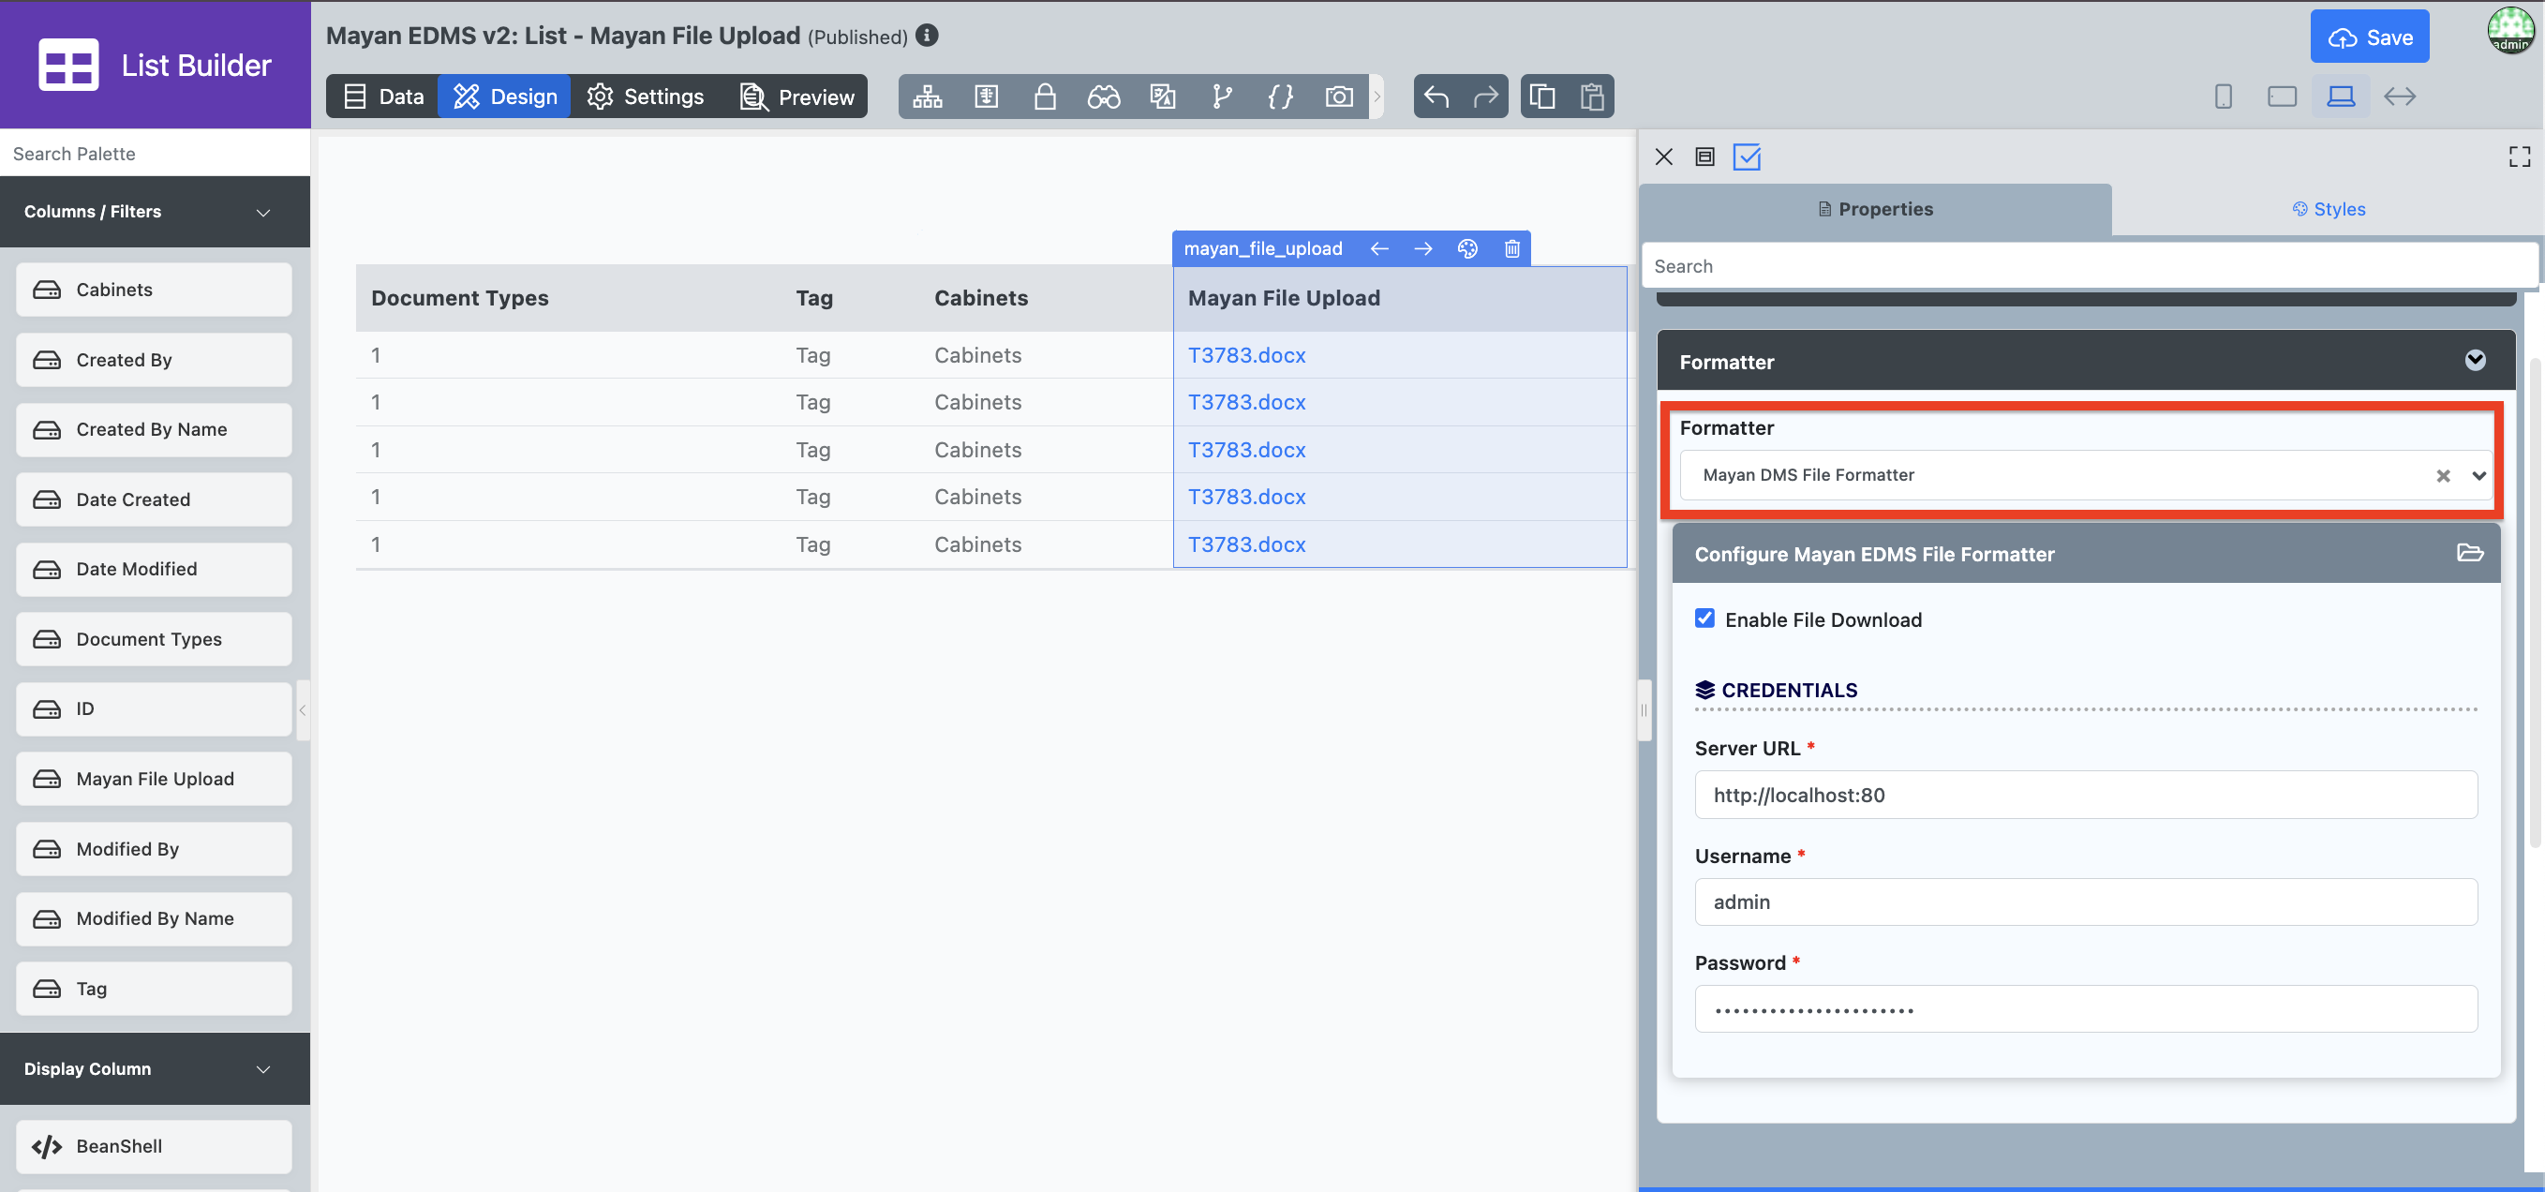Open the Settings tab
Image resolution: width=2545 pixels, height=1192 pixels.
(647, 97)
